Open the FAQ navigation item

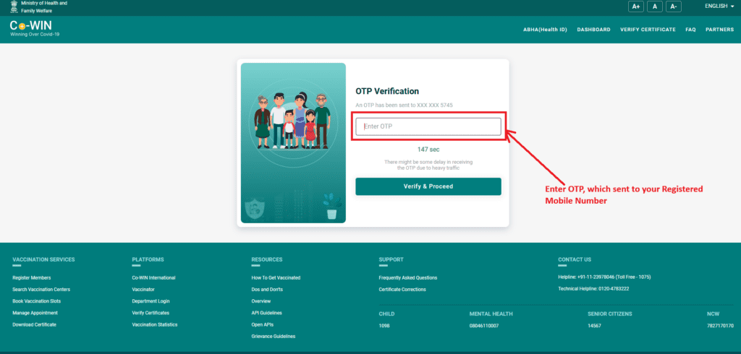point(690,30)
